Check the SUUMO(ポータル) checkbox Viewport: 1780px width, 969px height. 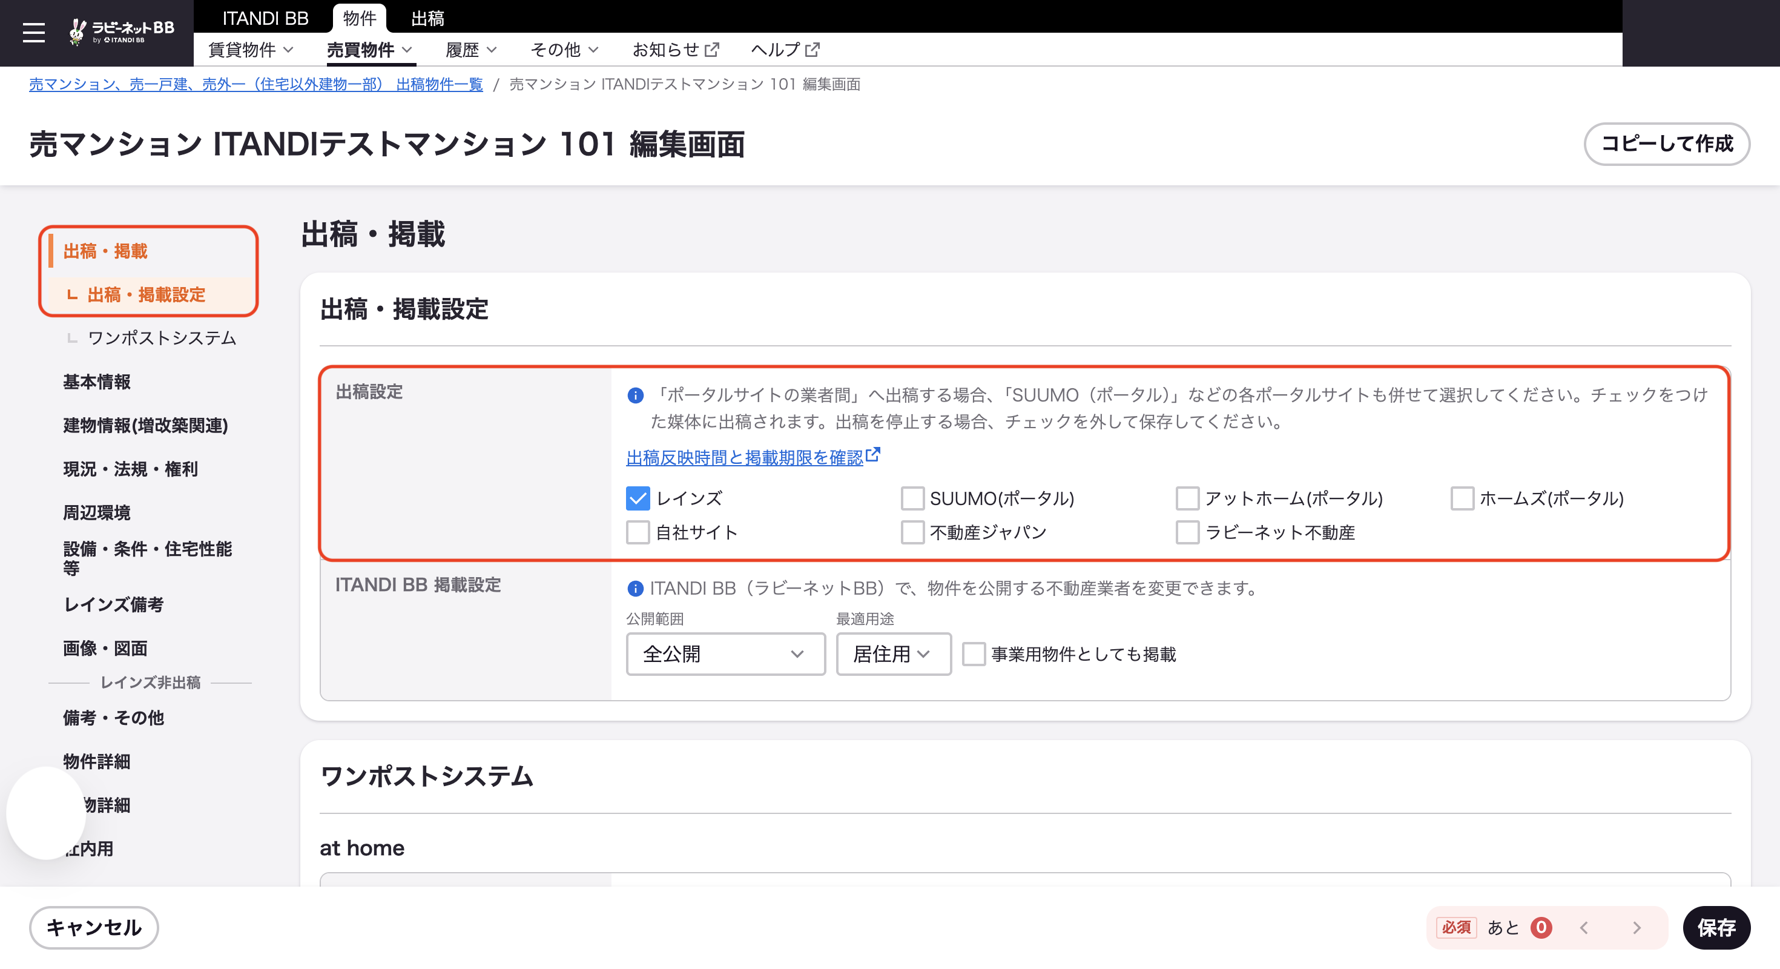(x=912, y=498)
